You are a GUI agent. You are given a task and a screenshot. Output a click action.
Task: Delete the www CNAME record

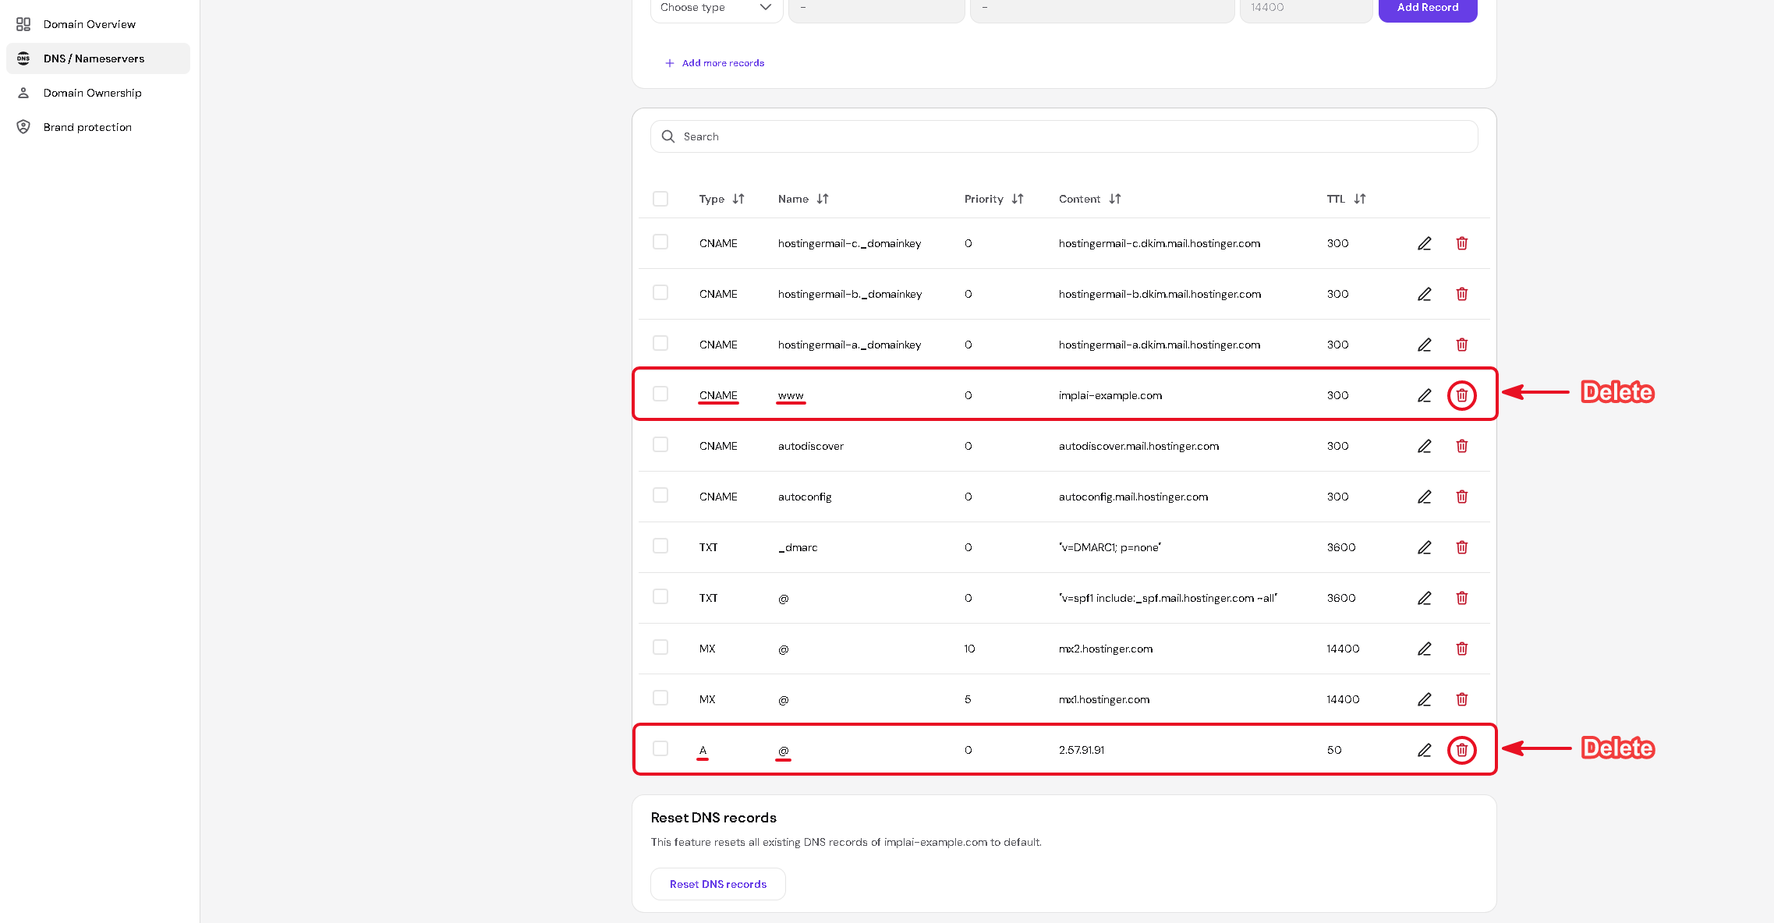point(1461,395)
